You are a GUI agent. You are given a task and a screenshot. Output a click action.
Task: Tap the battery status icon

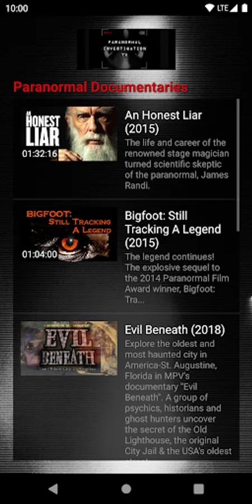tap(244, 8)
